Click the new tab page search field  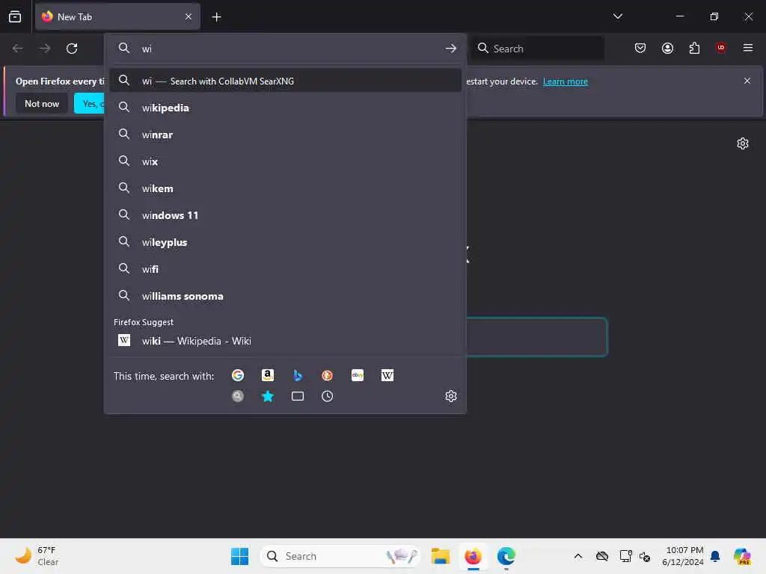(536, 337)
